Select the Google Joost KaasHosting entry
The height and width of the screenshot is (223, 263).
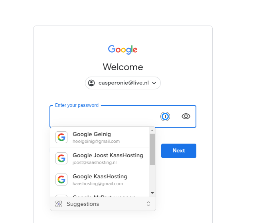click(100, 158)
